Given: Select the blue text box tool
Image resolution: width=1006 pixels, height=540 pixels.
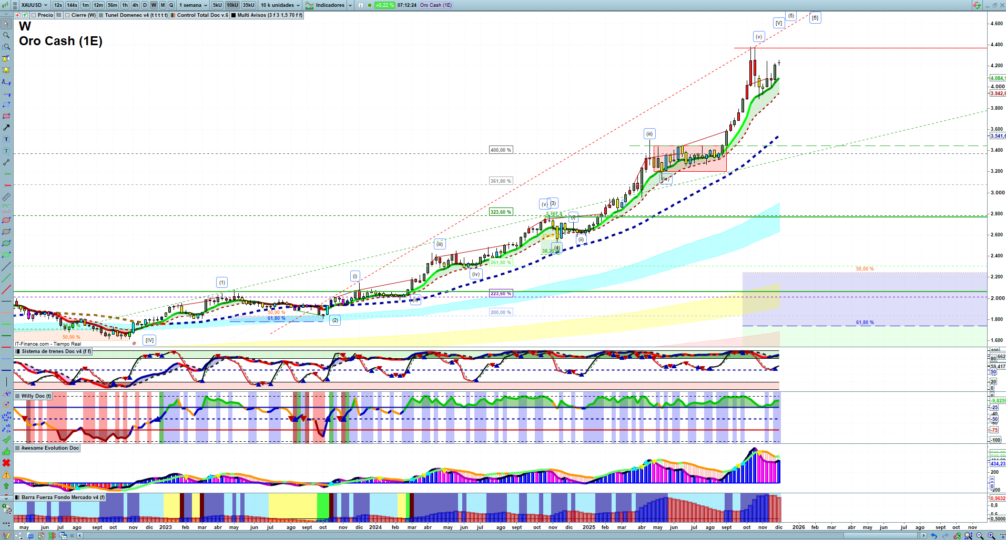Looking at the screenshot, I should [x=6, y=139].
